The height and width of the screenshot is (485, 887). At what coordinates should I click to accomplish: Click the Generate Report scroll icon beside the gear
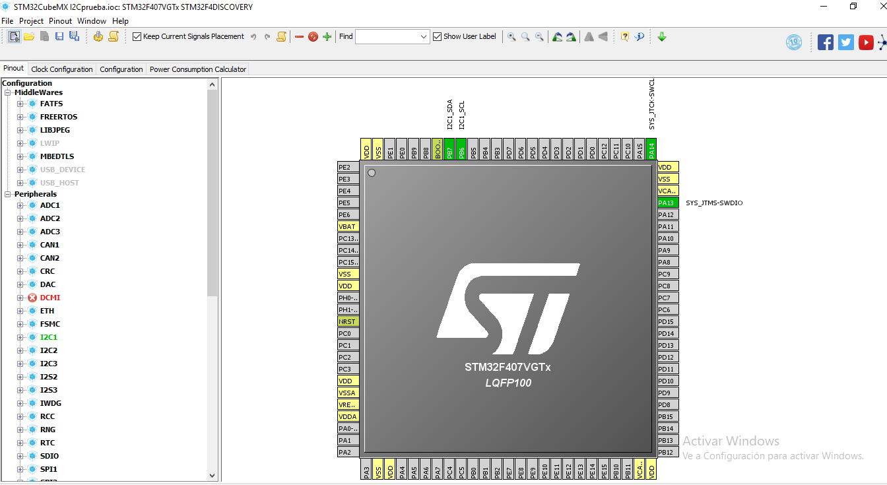(114, 36)
